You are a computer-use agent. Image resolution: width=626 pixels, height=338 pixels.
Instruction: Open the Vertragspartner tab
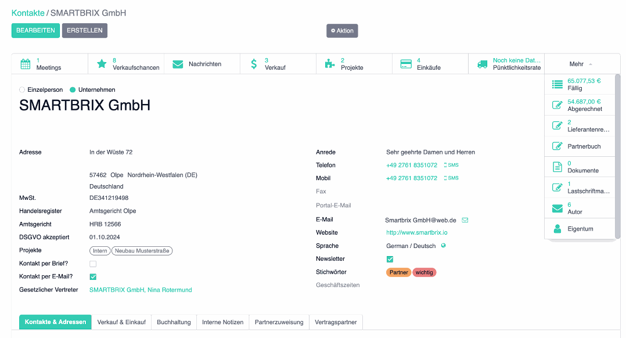click(336, 322)
